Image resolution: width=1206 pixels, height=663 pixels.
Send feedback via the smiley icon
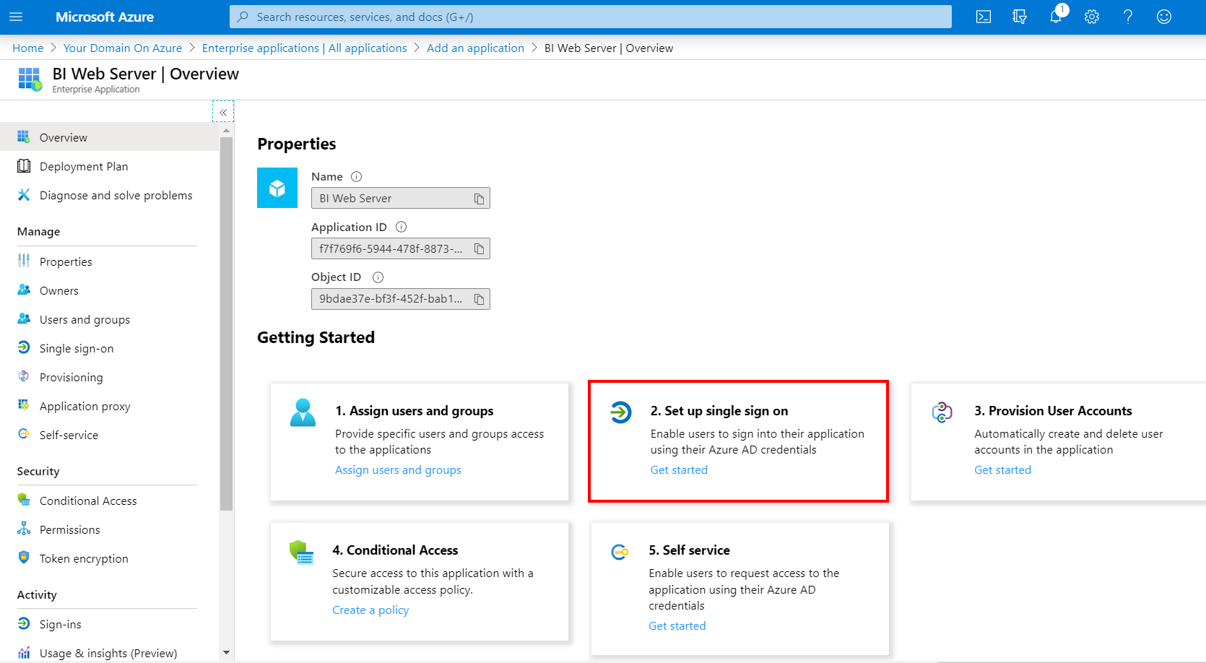(x=1163, y=16)
